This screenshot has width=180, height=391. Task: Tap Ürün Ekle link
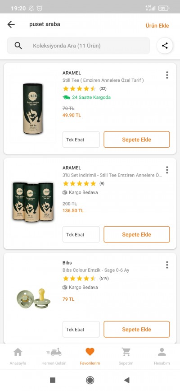pos(157,26)
